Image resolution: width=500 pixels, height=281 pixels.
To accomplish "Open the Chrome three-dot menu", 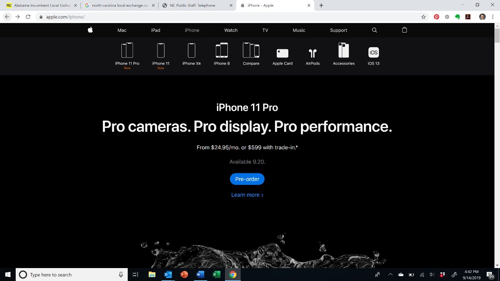I will point(493,17).
